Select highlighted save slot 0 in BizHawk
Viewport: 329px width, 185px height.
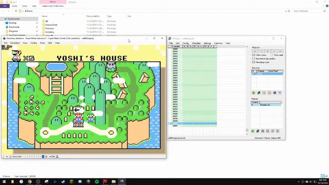point(43,156)
